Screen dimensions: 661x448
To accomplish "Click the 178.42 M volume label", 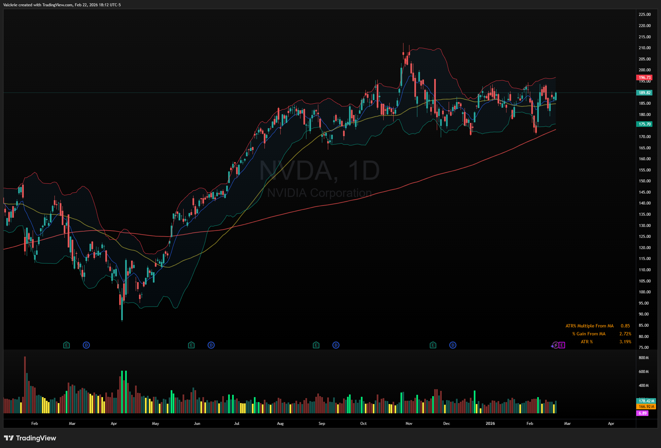I will pos(646,401).
